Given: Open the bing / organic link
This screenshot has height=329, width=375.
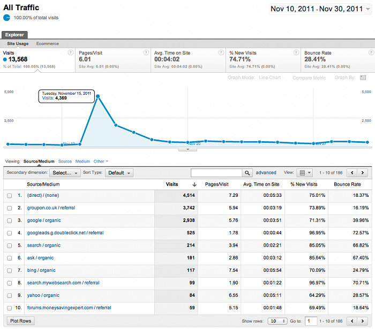Looking at the screenshot, I should click(41, 270).
